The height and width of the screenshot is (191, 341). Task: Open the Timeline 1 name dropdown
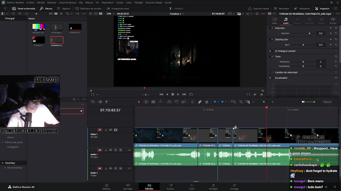177,14
